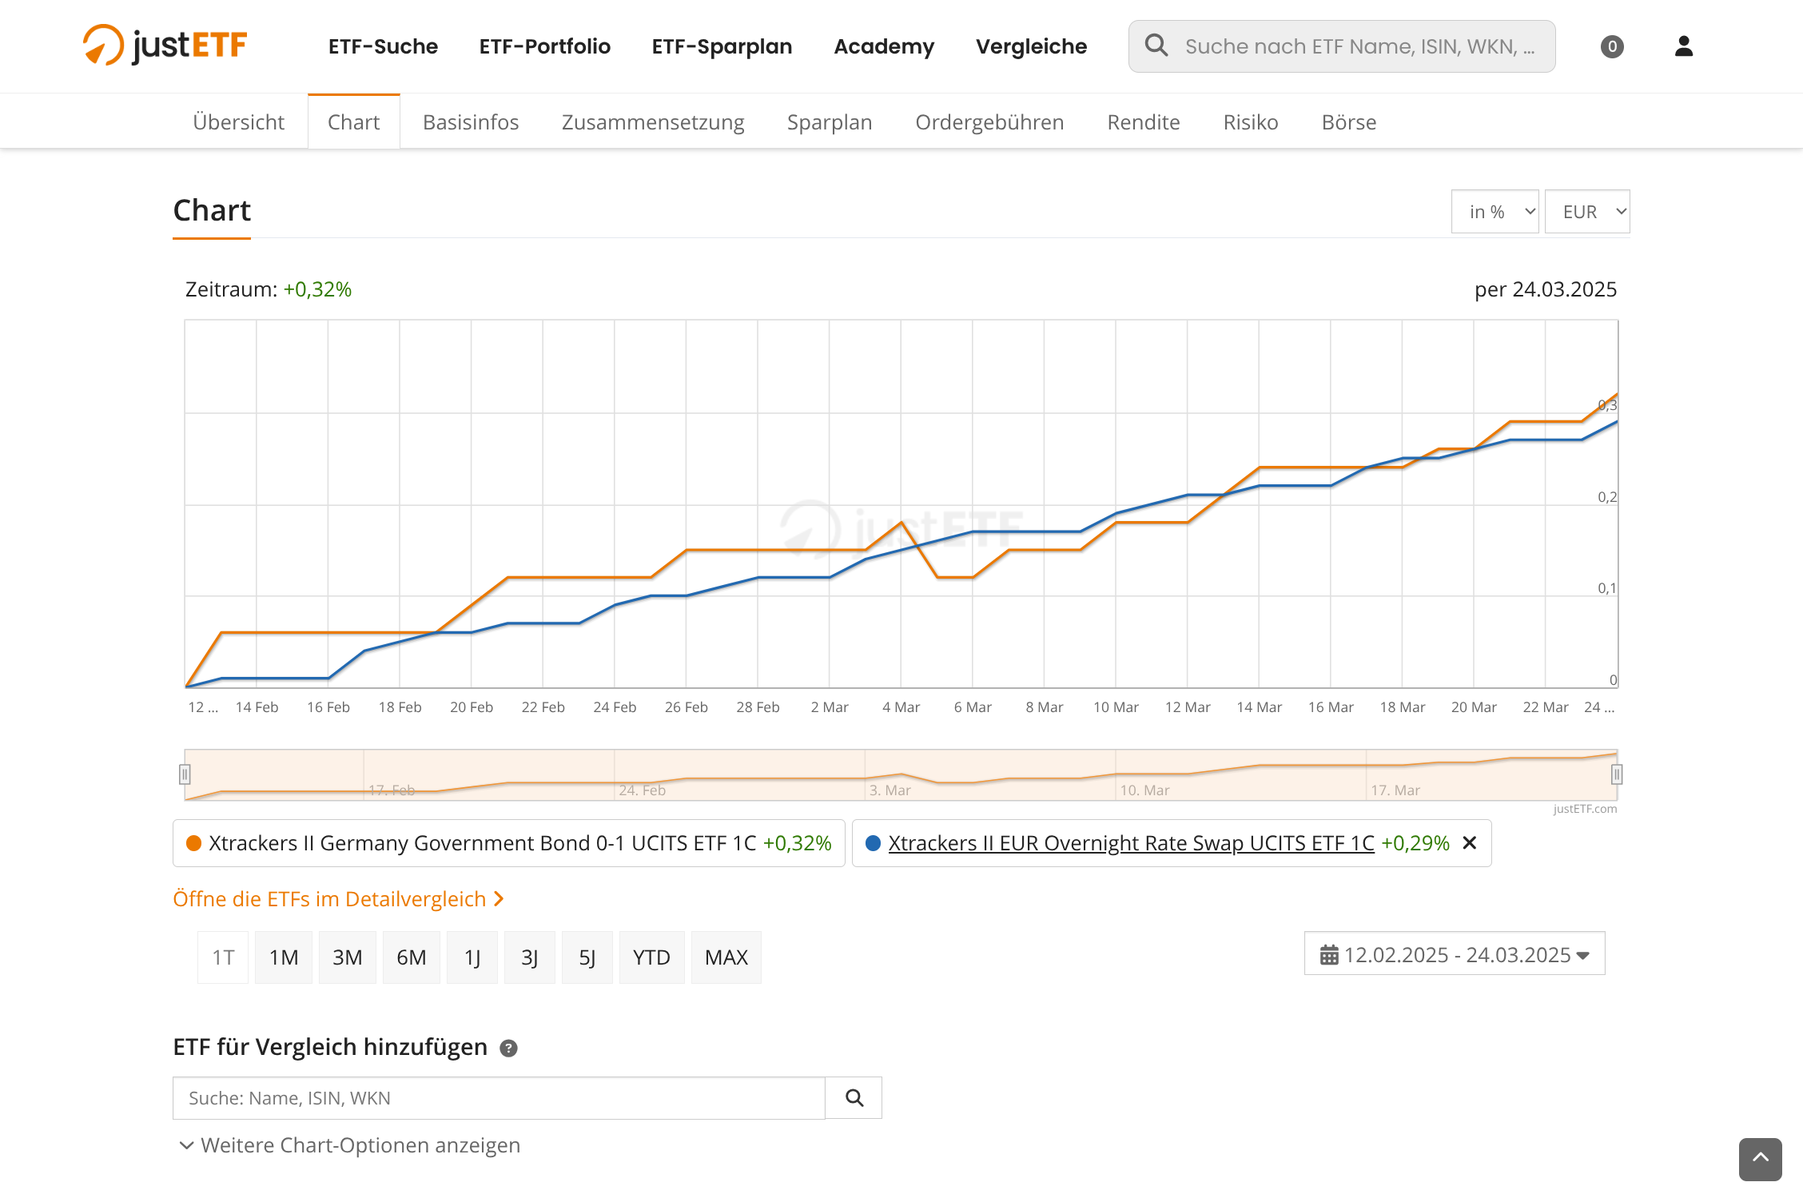Select the YTD time range

(x=651, y=957)
